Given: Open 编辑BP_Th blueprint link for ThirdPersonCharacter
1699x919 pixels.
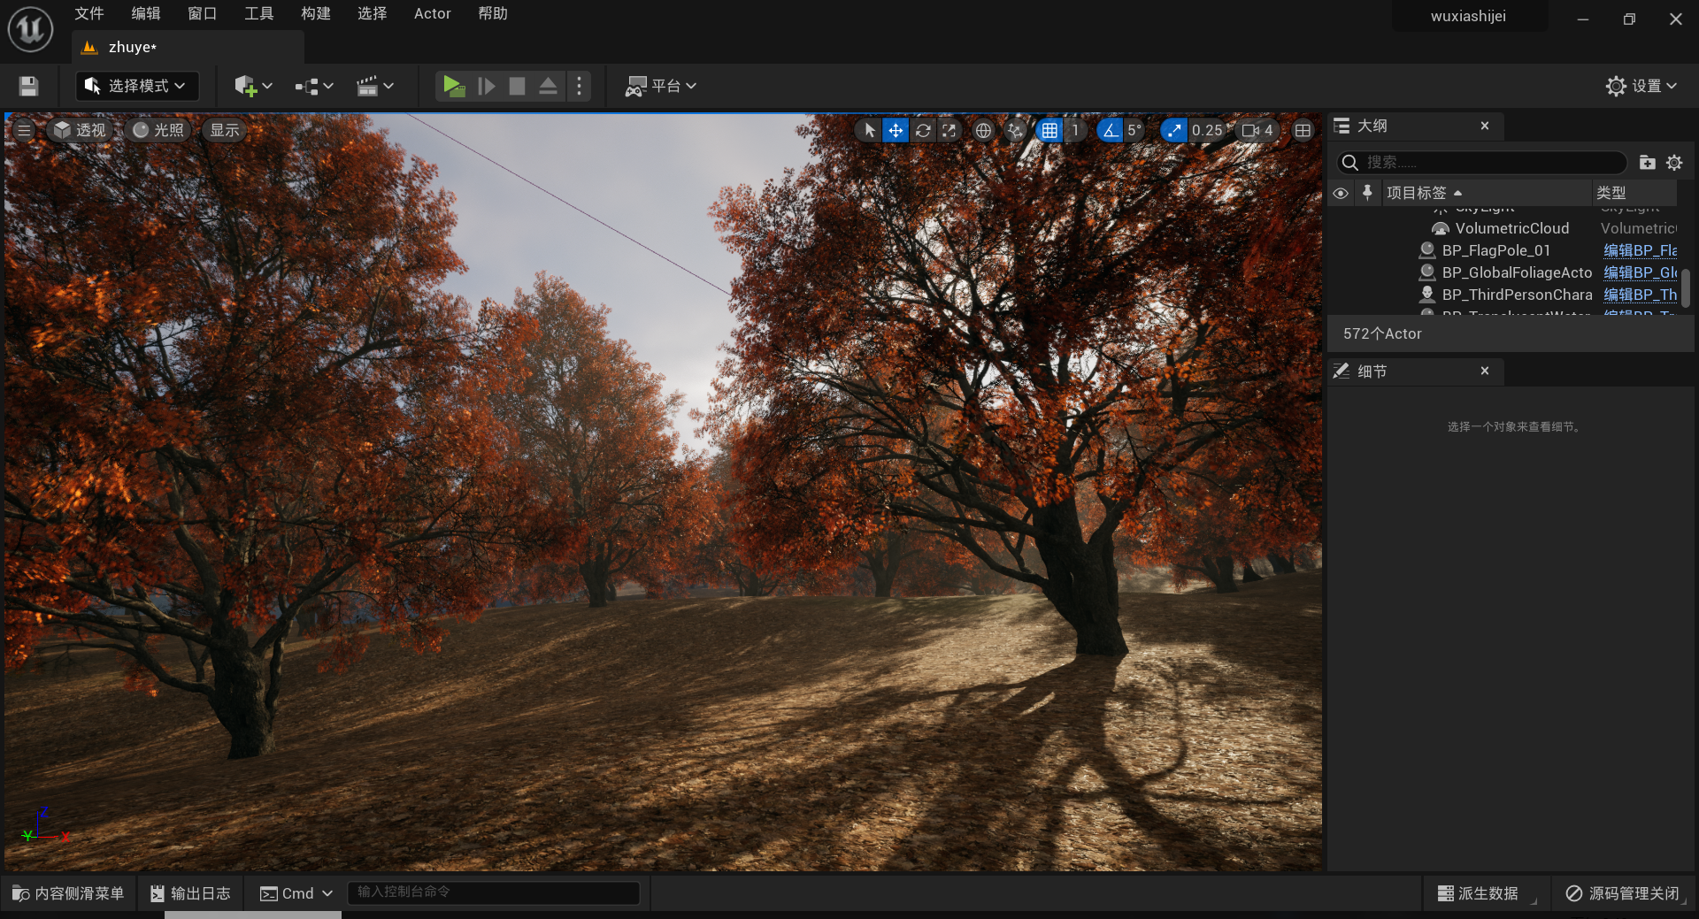Looking at the screenshot, I should (x=1640, y=295).
